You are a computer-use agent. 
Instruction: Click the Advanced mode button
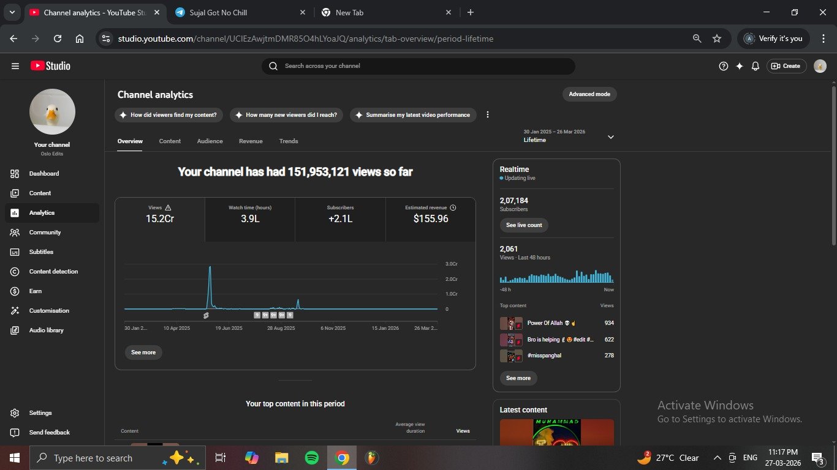pyautogui.click(x=589, y=94)
